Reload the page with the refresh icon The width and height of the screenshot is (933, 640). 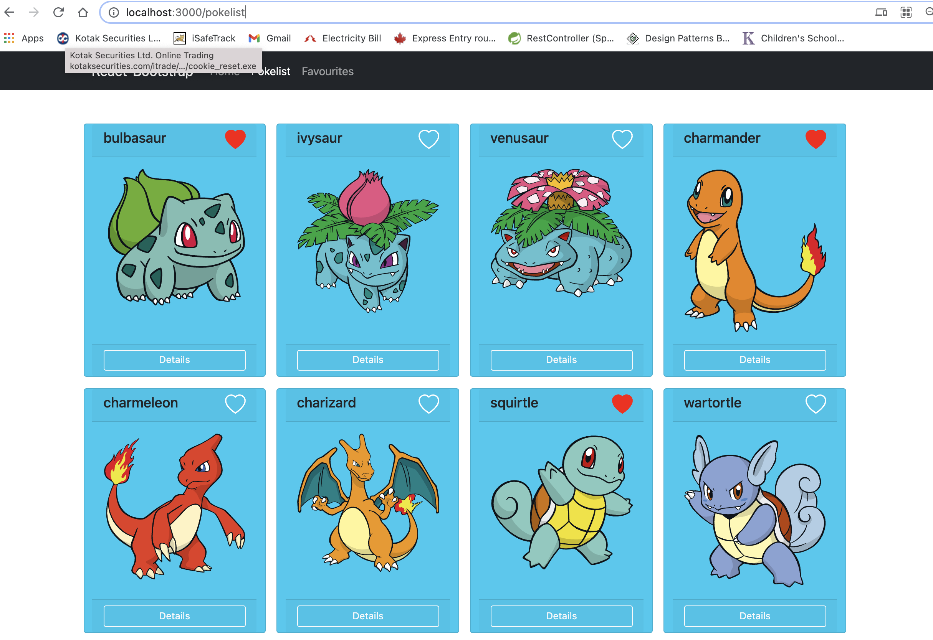[59, 12]
